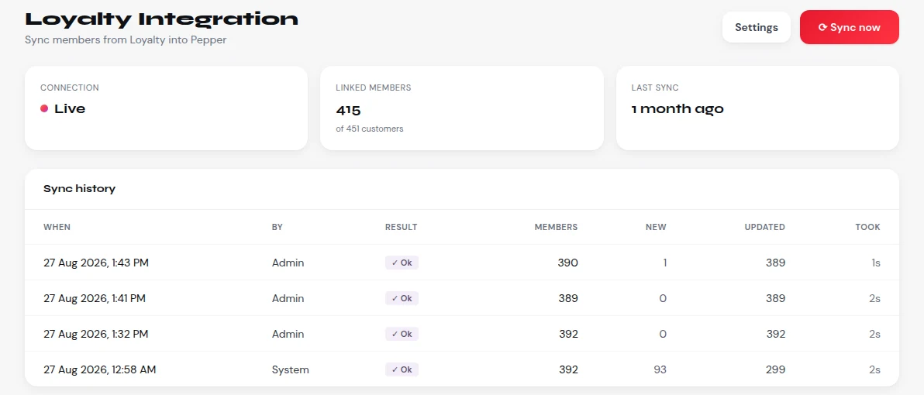Select the 27 Aug 2026, 12:58 AM row

(462, 369)
